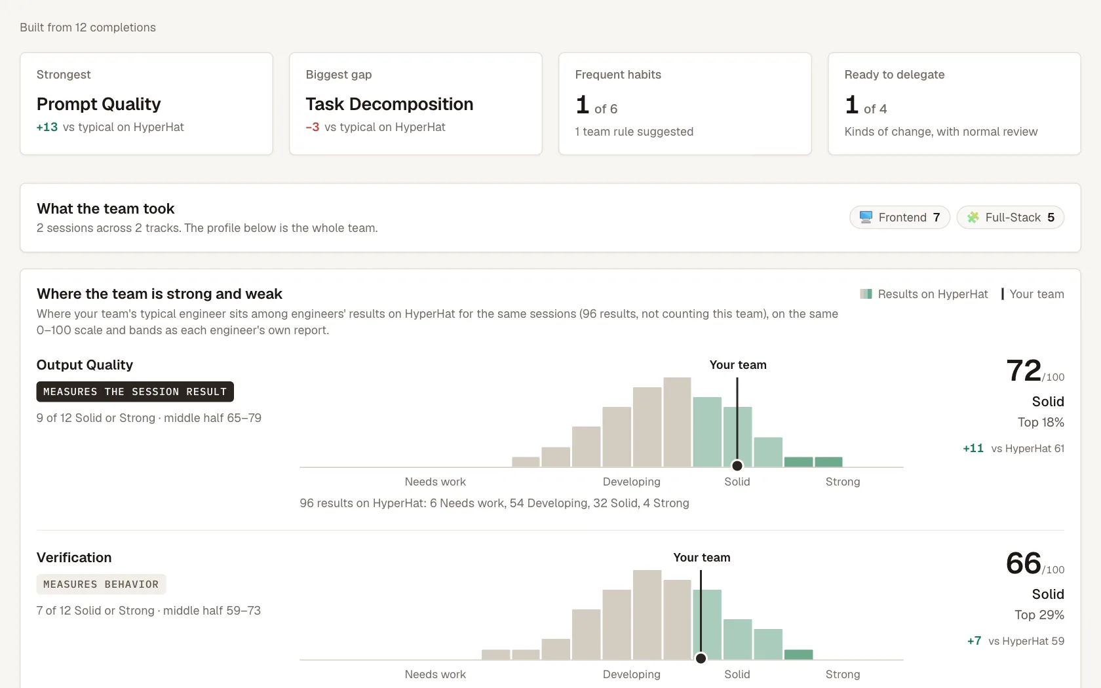The width and height of the screenshot is (1101, 688).
Task: Click the Output Quality team marker dot
Action: 737,466
